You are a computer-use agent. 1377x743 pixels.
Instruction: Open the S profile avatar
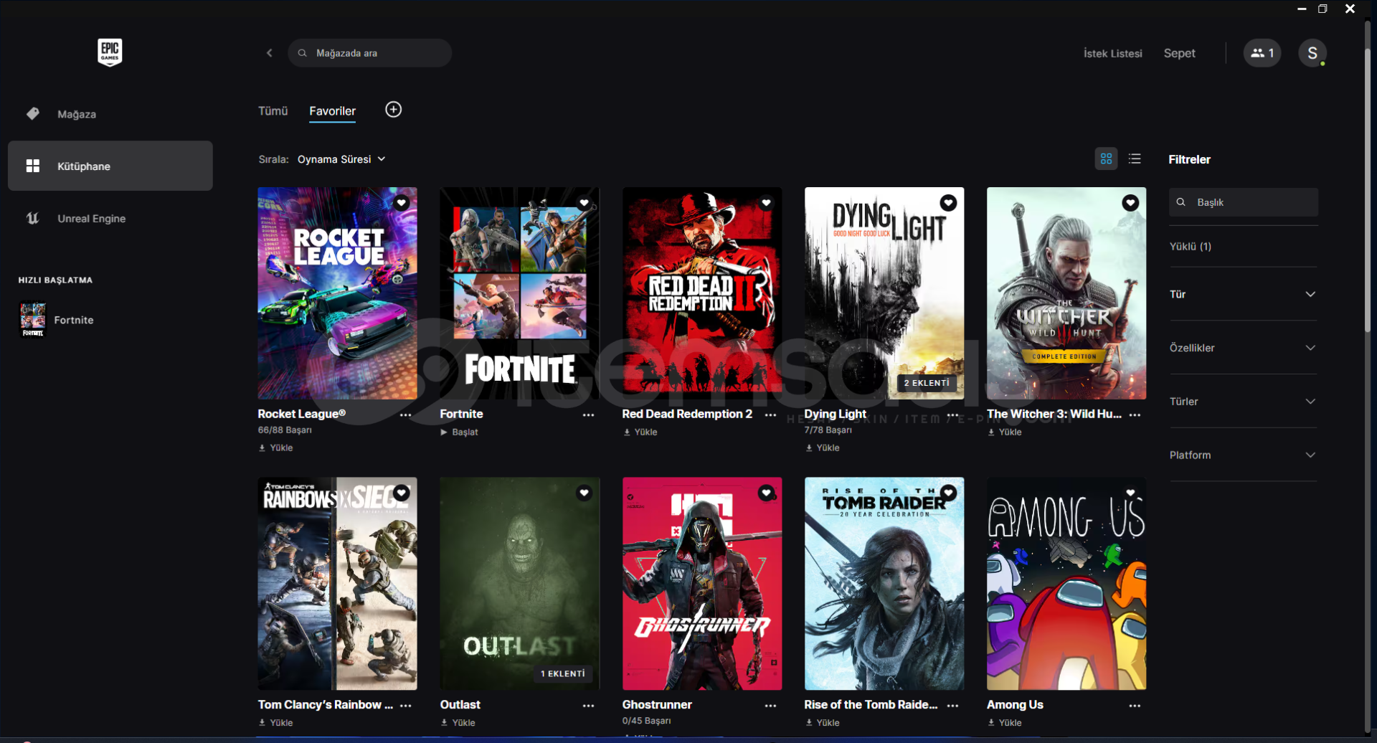click(1312, 53)
